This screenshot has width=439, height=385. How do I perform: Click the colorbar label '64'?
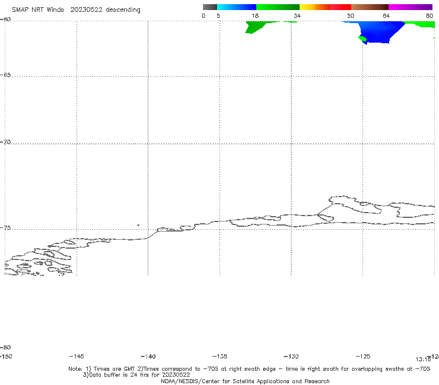coord(386,15)
